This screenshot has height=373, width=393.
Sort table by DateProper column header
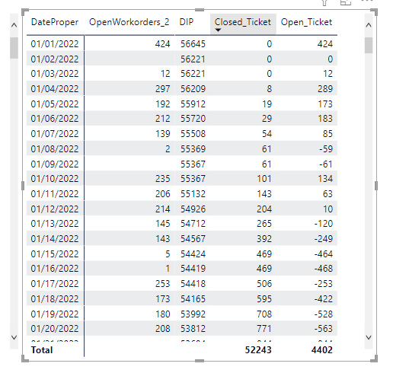[55, 22]
